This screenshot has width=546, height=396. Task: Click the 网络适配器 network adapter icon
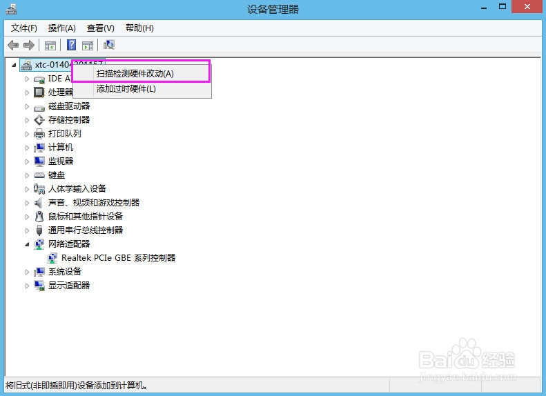point(39,244)
